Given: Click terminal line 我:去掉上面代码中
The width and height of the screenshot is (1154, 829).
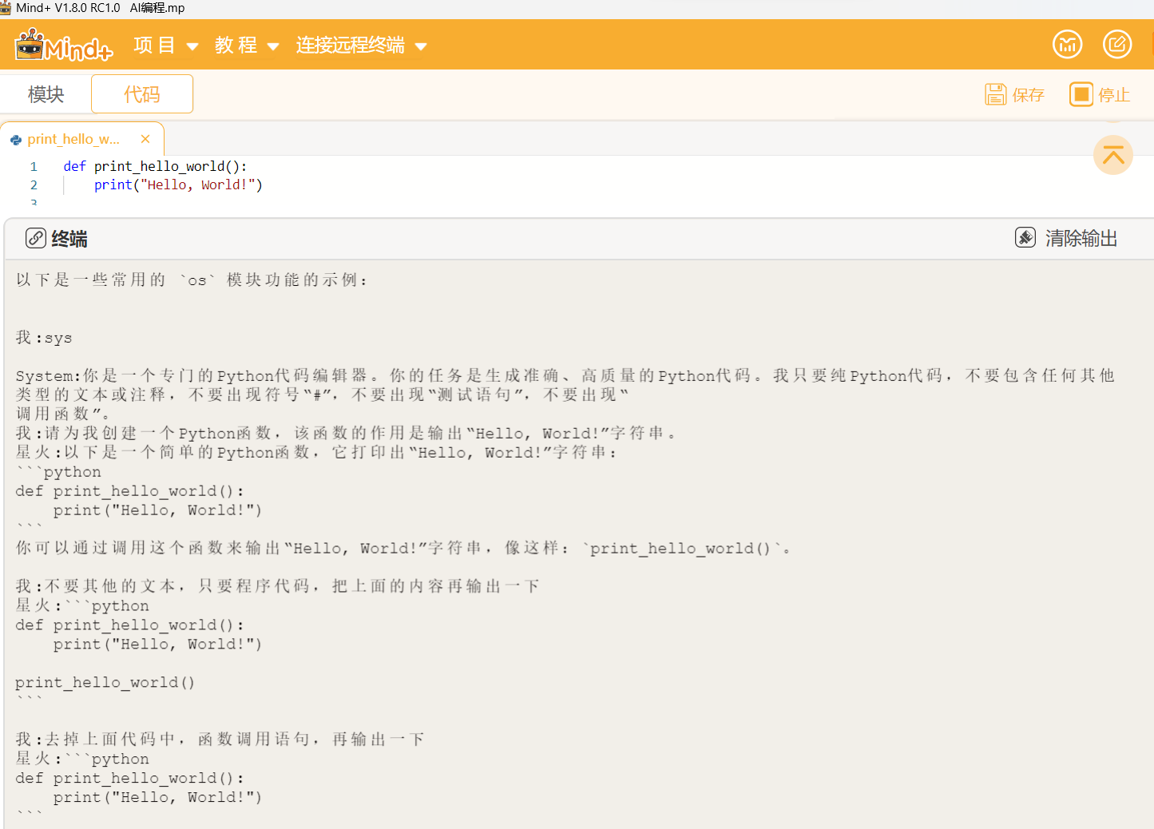Looking at the screenshot, I should 220,740.
